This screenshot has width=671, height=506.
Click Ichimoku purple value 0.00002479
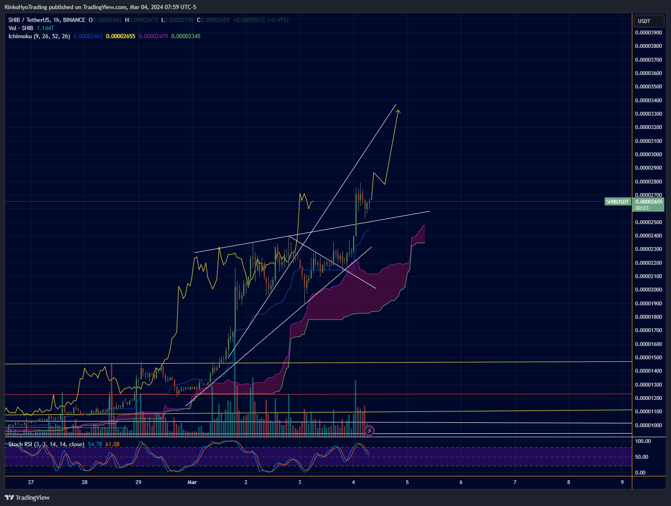click(x=153, y=36)
